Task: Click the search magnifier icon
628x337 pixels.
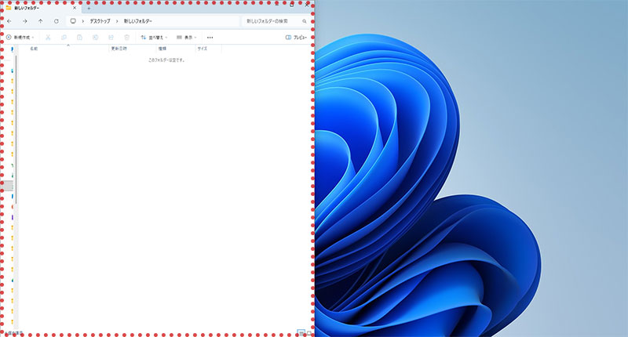Action: 305,21
